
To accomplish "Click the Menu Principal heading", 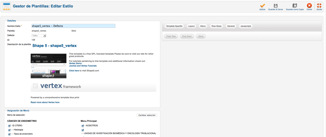I will tap(89, 121).
